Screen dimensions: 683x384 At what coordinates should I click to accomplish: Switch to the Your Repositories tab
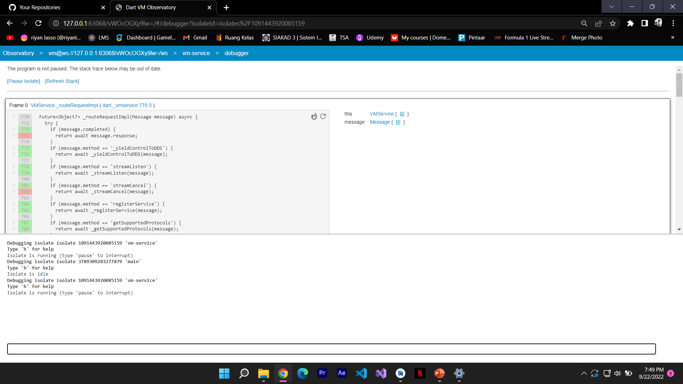coord(40,7)
